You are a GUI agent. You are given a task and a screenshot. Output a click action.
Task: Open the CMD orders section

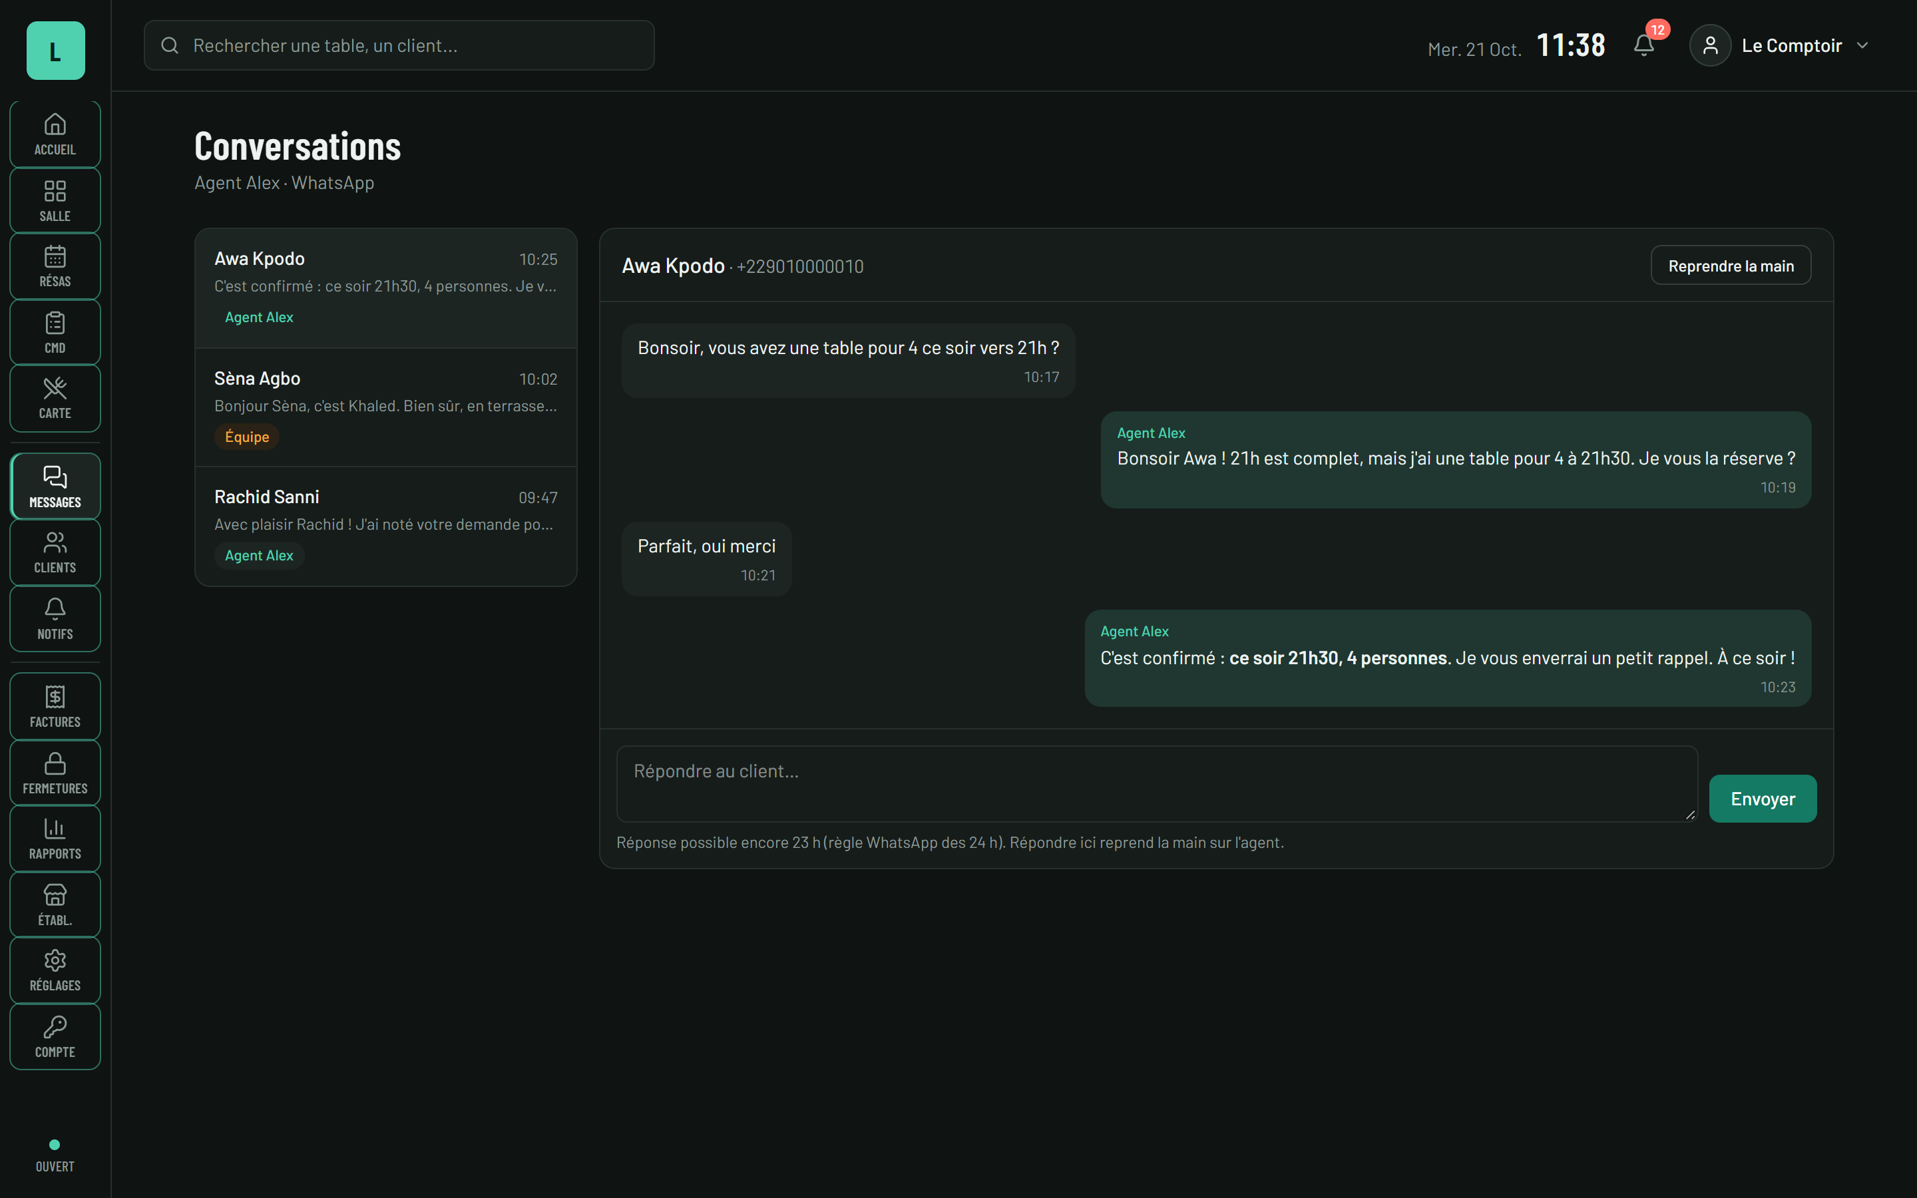[55, 333]
